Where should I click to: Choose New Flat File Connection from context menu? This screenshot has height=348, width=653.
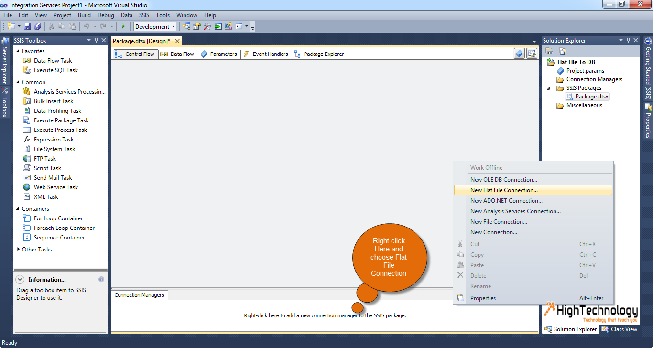533,190
